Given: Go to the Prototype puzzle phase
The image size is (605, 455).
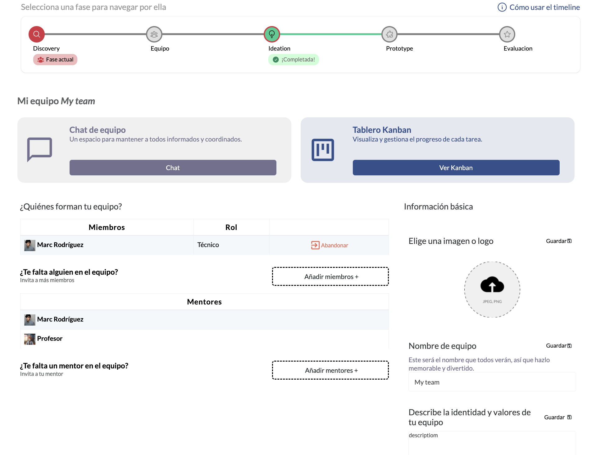Looking at the screenshot, I should click(389, 34).
